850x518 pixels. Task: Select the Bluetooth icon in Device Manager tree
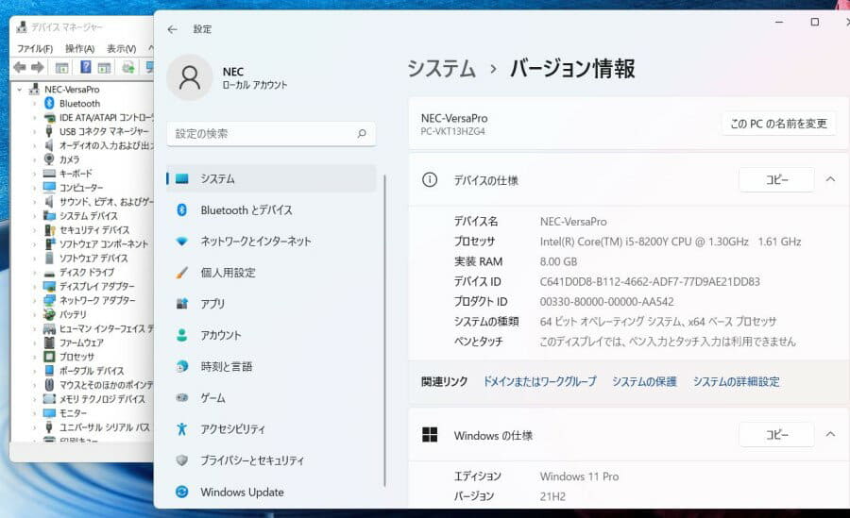[49, 103]
